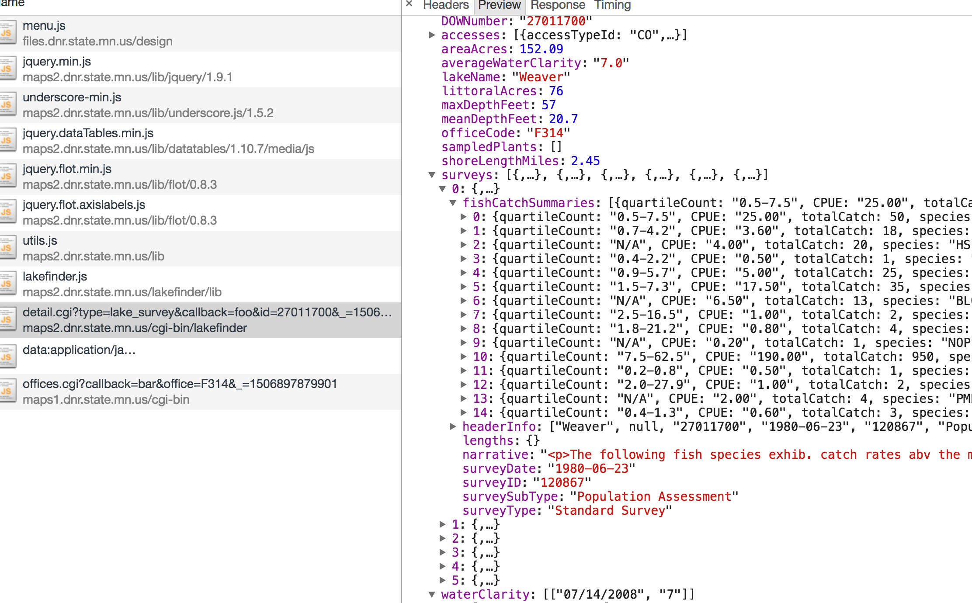Viewport: 972px width, 603px height.
Task: Collapse the fishCatchSummaries node
Action: pos(453,203)
